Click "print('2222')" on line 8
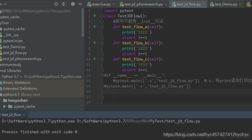252x140 pixels. coord(137,49)
